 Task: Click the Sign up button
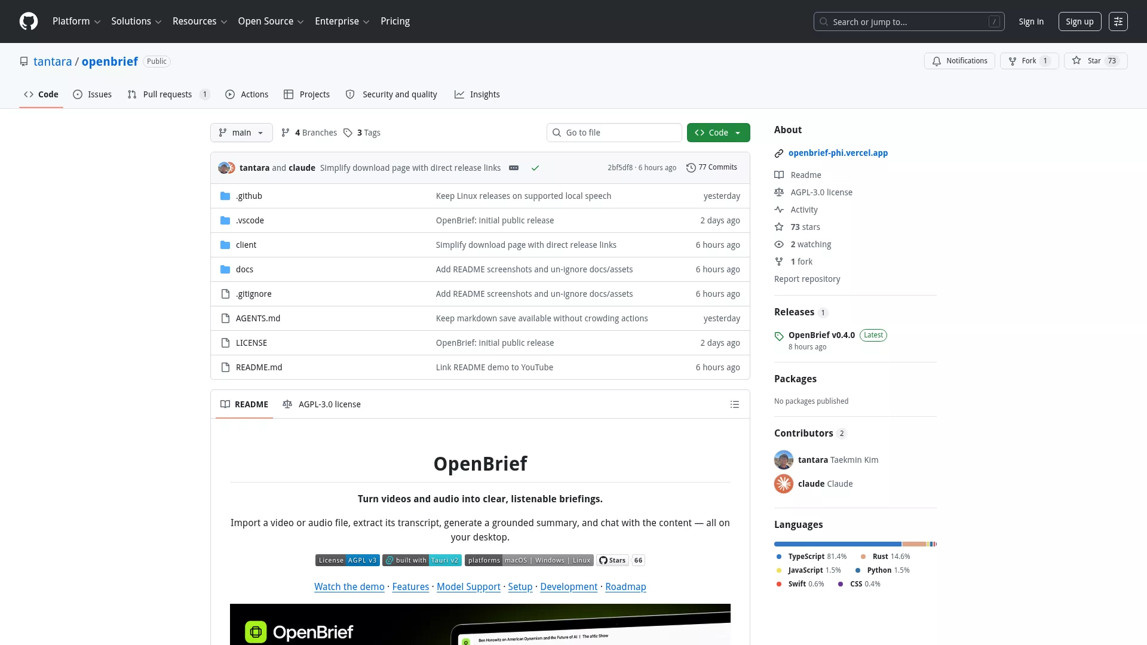[1079, 21]
